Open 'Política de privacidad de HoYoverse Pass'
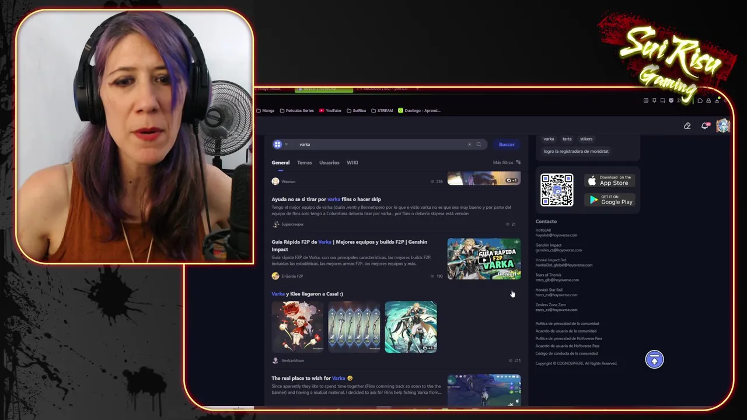The width and height of the screenshot is (747, 420). (x=569, y=339)
